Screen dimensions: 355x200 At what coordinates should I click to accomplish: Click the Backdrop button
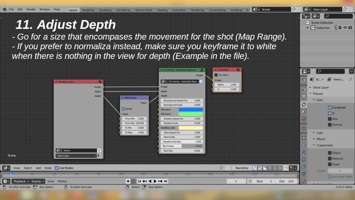pos(242,168)
